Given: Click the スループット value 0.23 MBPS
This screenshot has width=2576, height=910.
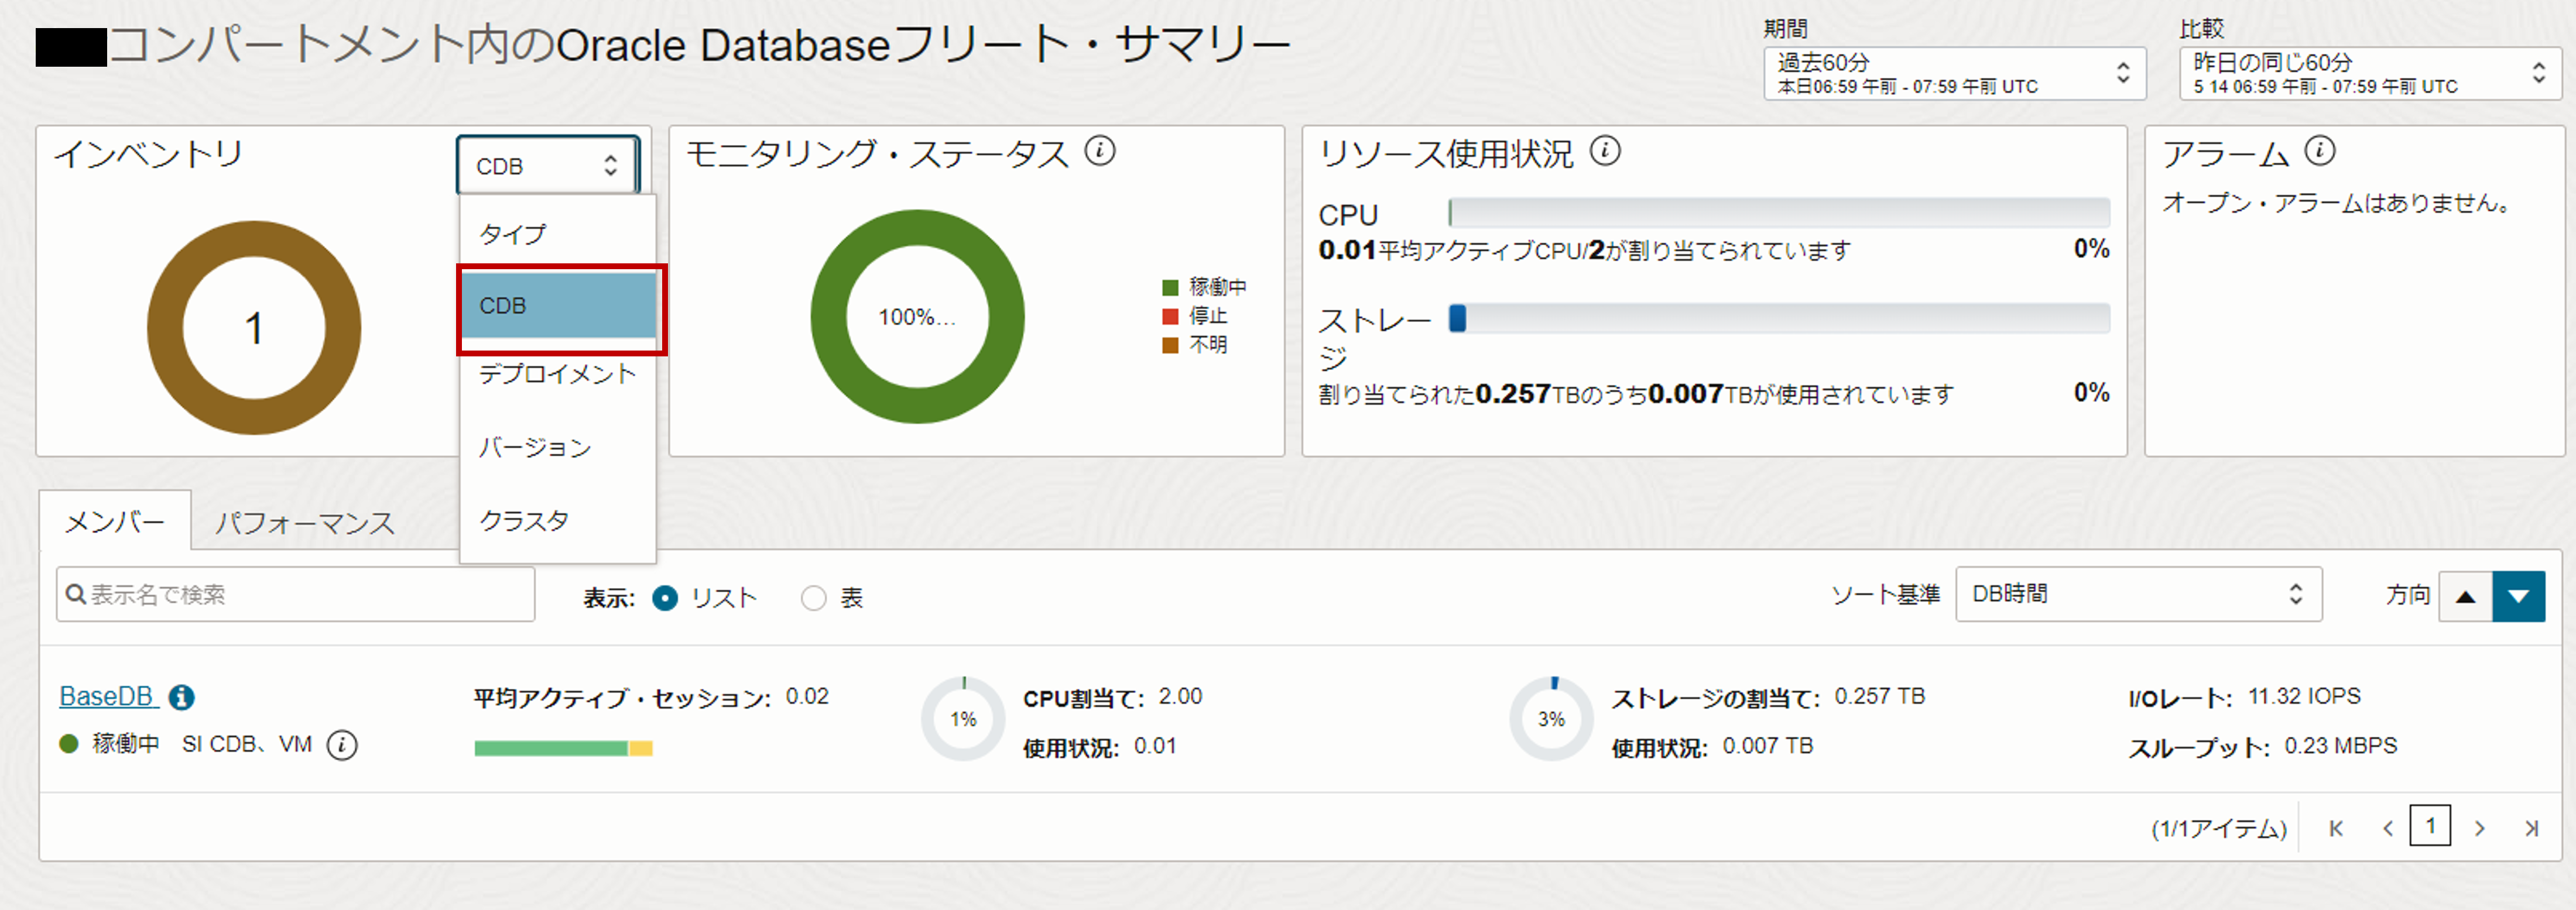Looking at the screenshot, I should click(2340, 746).
